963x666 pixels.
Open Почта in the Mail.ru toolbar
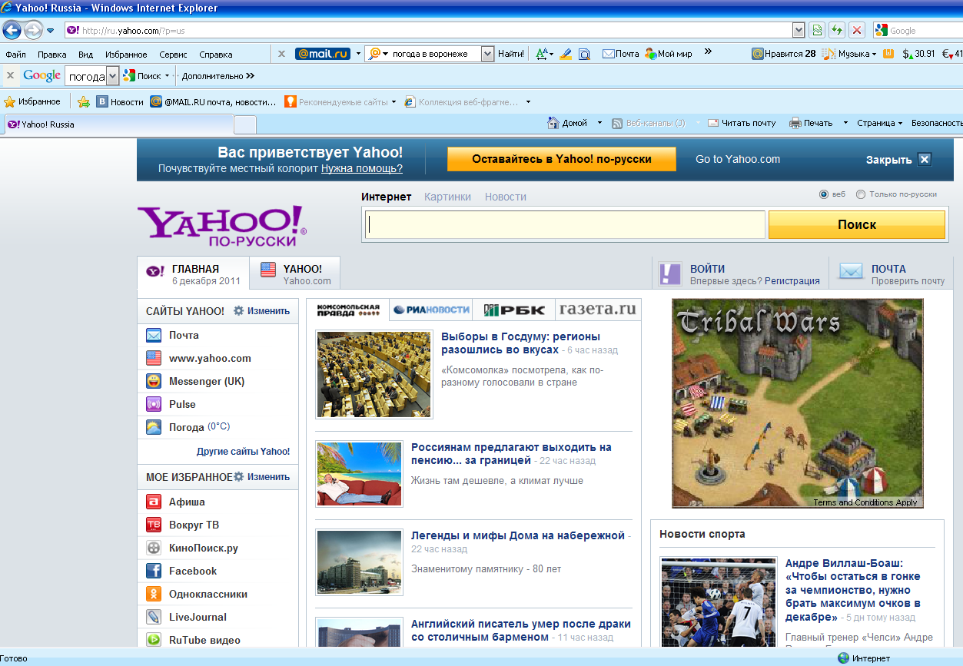coord(620,54)
